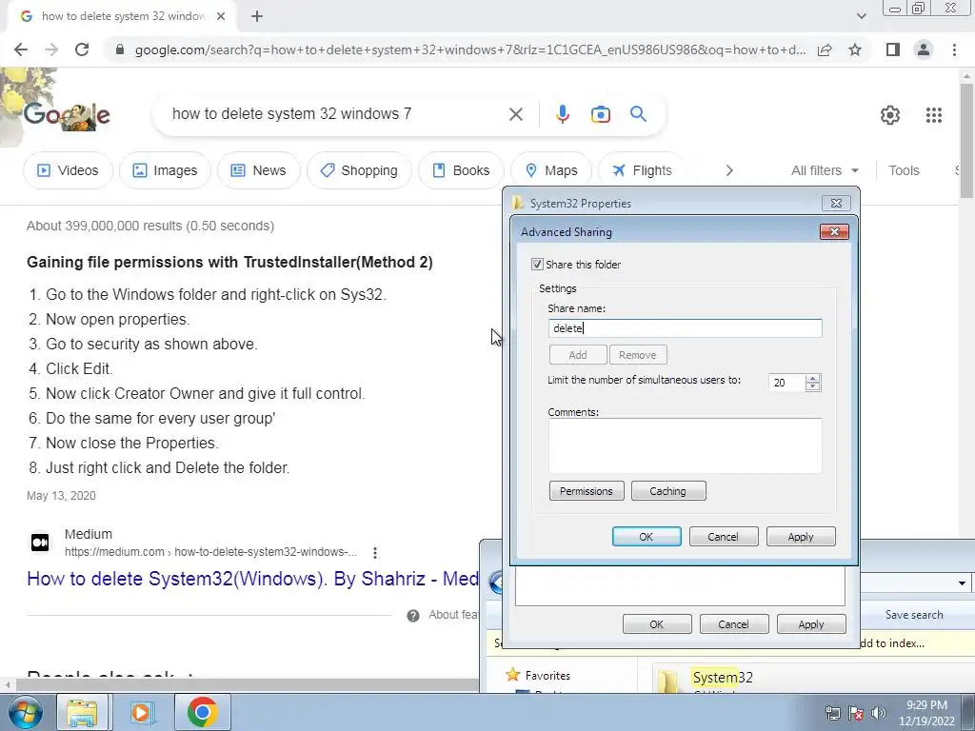Open a new Chrome tab

click(x=257, y=16)
